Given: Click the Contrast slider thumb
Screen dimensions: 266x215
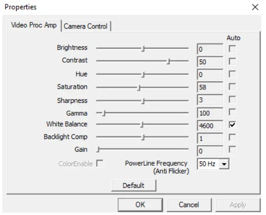Looking at the screenshot, I should 168,61.
